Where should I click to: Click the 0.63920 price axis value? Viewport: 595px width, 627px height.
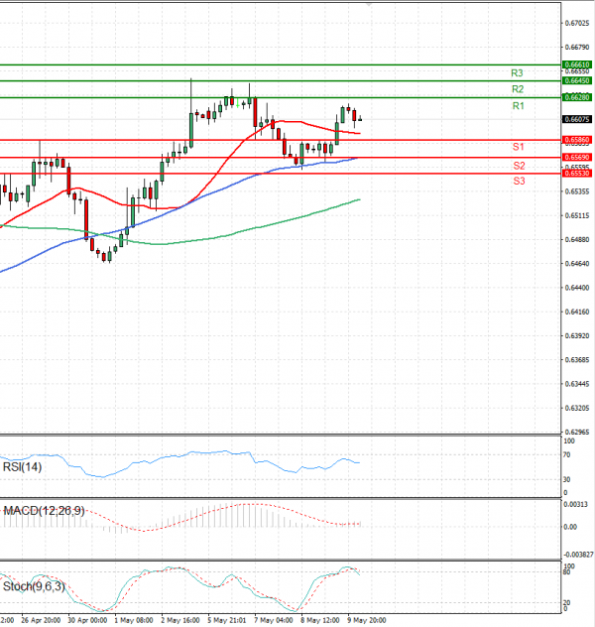point(577,336)
